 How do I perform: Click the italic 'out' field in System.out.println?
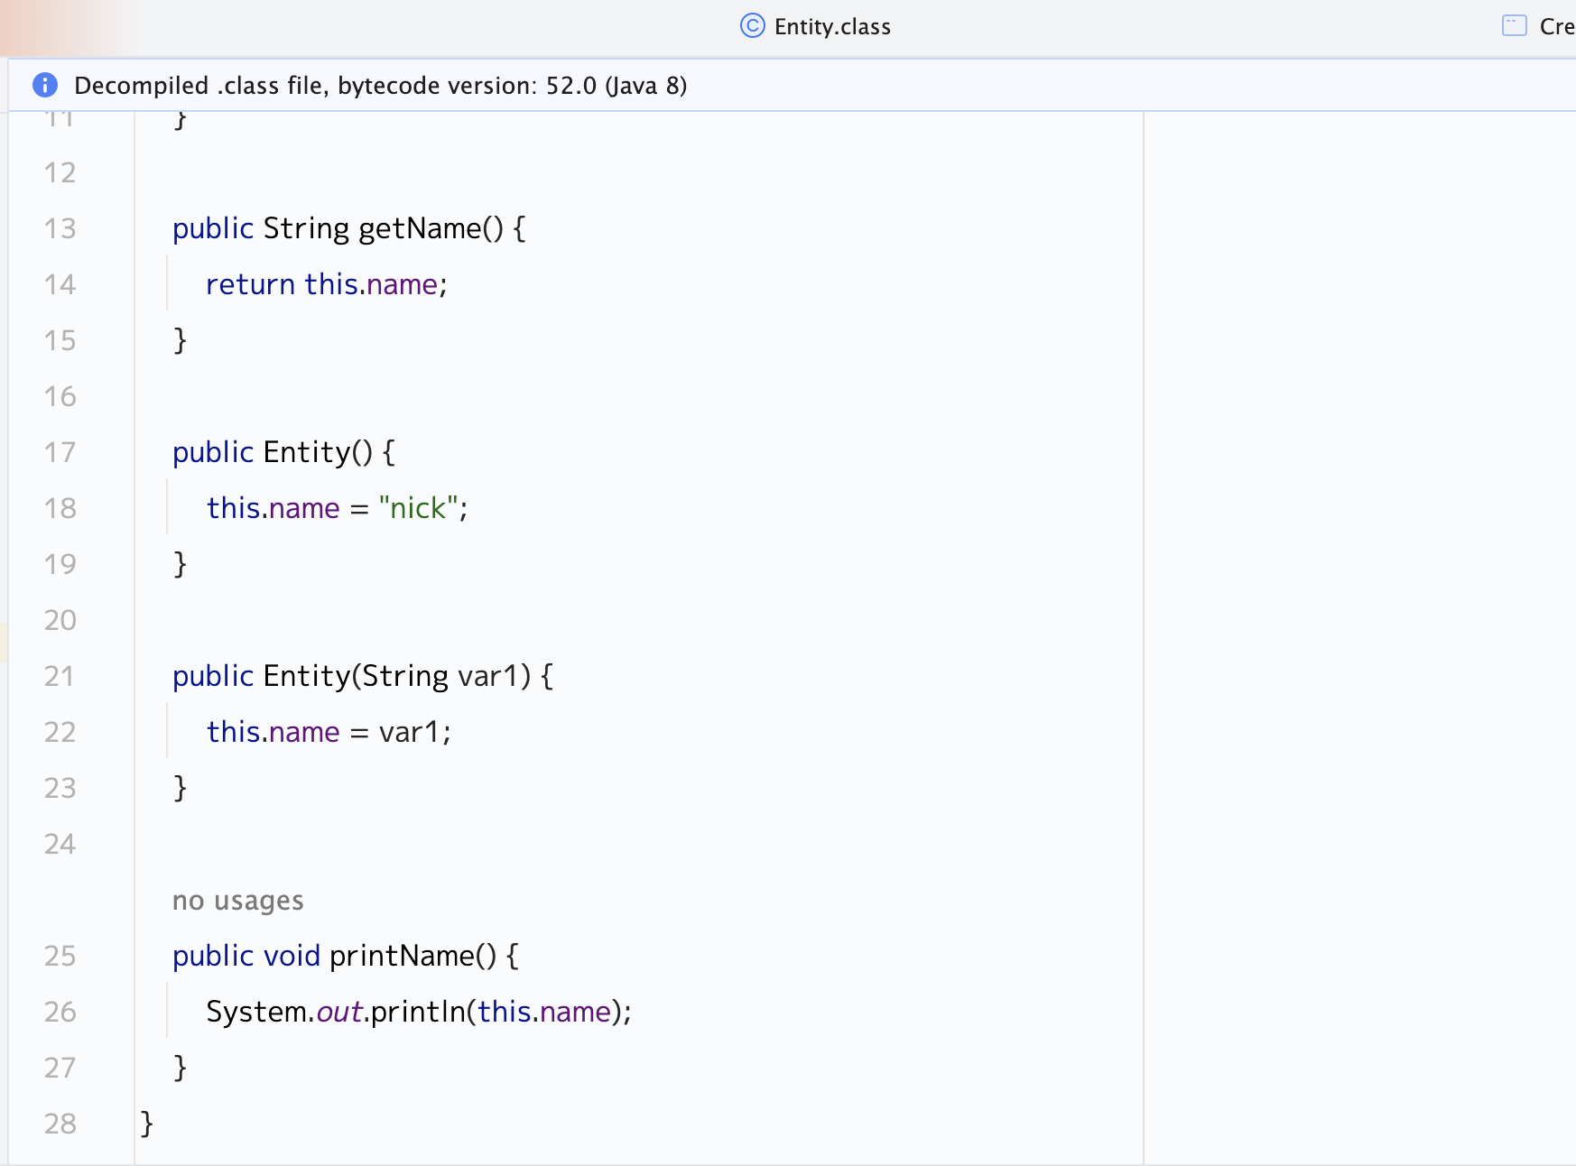(x=339, y=1012)
